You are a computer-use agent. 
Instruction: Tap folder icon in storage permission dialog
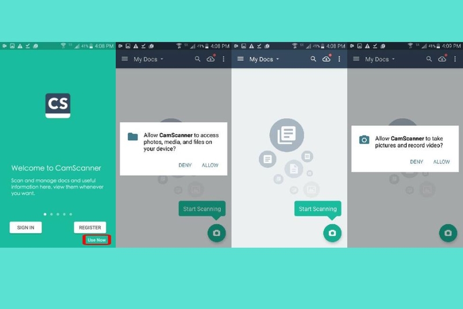133,136
